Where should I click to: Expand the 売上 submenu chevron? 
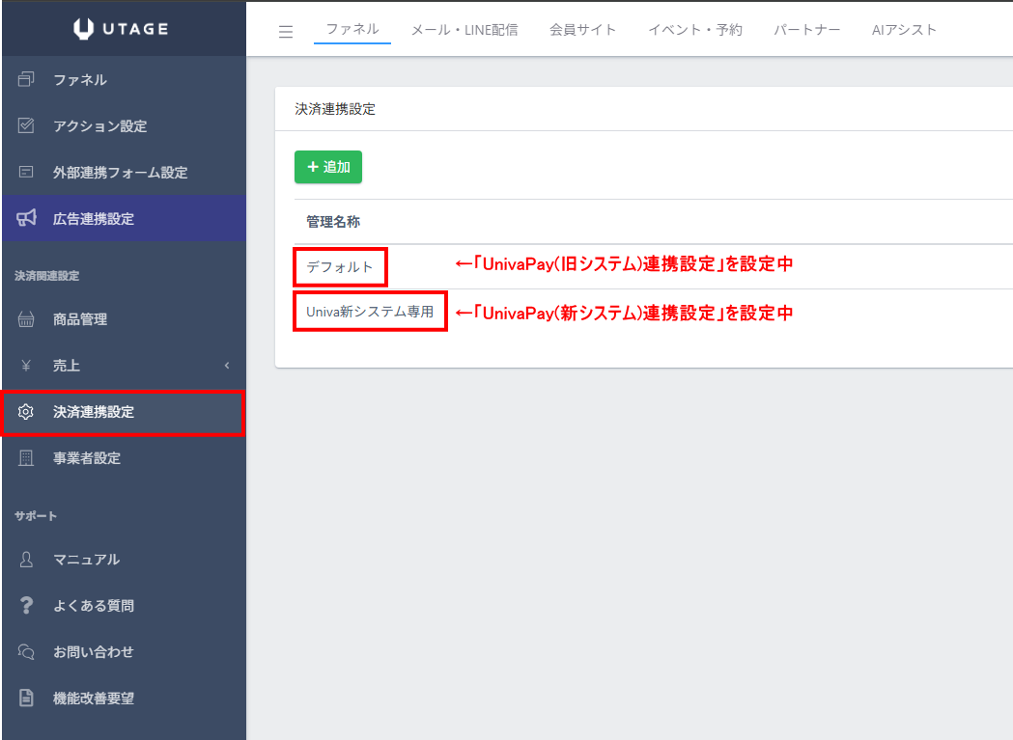point(227,366)
